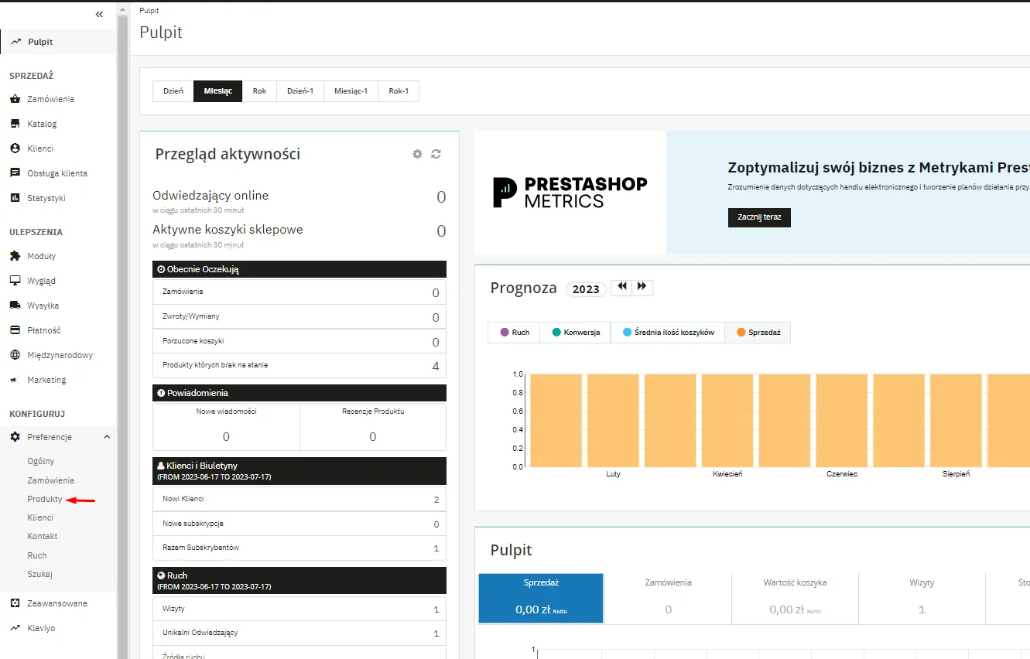
Task: Open activity overview settings gear icon
Action: pos(417,154)
